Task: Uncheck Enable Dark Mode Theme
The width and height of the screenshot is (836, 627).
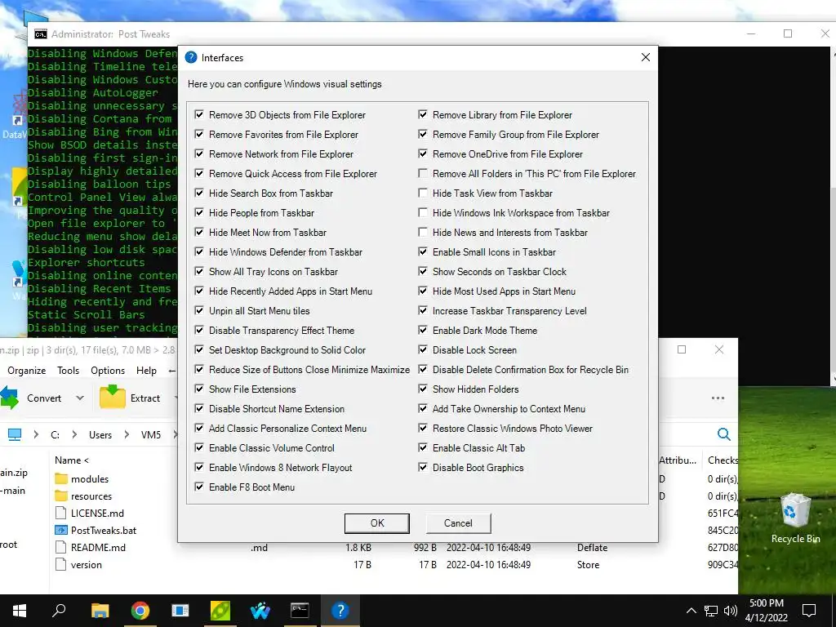Action: click(x=423, y=330)
